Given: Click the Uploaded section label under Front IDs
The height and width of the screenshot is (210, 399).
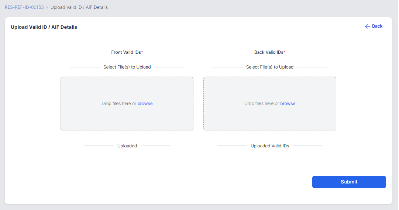Looking at the screenshot, I should pos(127,146).
